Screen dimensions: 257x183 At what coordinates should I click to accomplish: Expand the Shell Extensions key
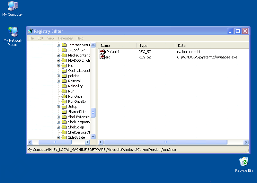58,117
